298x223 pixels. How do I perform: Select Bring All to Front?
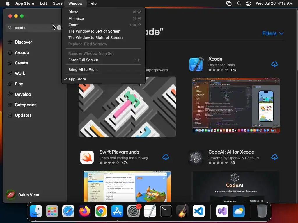coord(104,69)
